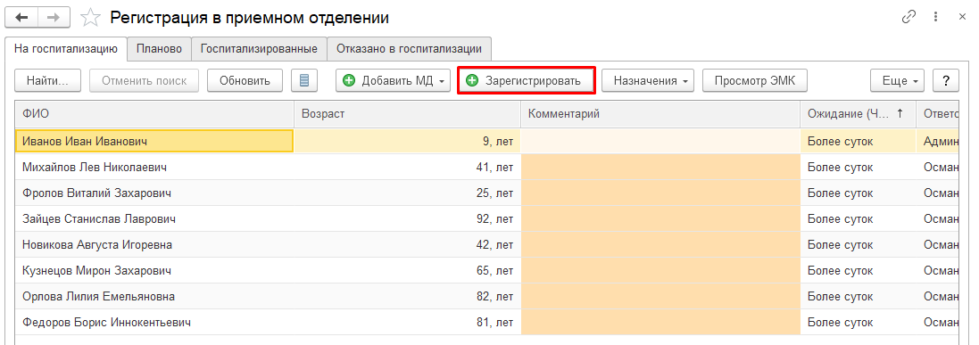Switch to Отказано в госпитализации tab
This screenshot has width=979, height=345.
[409, 49]
